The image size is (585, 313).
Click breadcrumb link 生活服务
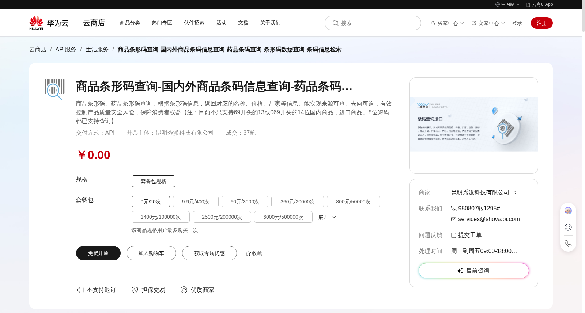pyautogui.click(x=97, y=49)
